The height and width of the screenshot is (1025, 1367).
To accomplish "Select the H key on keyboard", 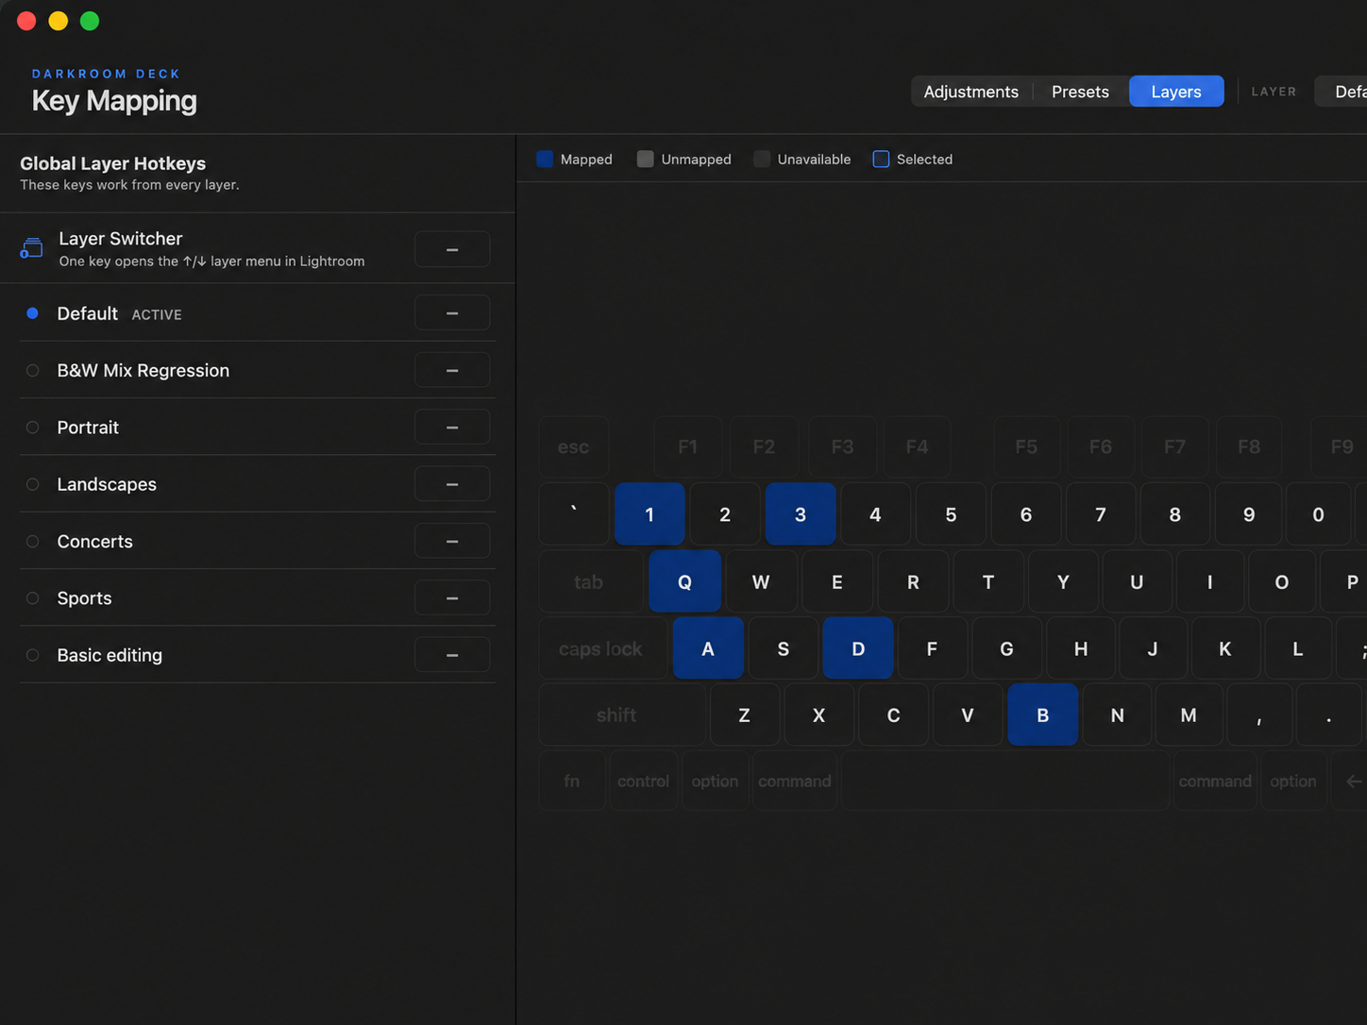I will (1081, 648).
